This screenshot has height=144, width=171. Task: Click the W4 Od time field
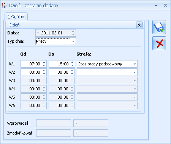(x=33, y=89)
